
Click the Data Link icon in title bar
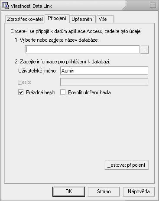coord(6,6)
